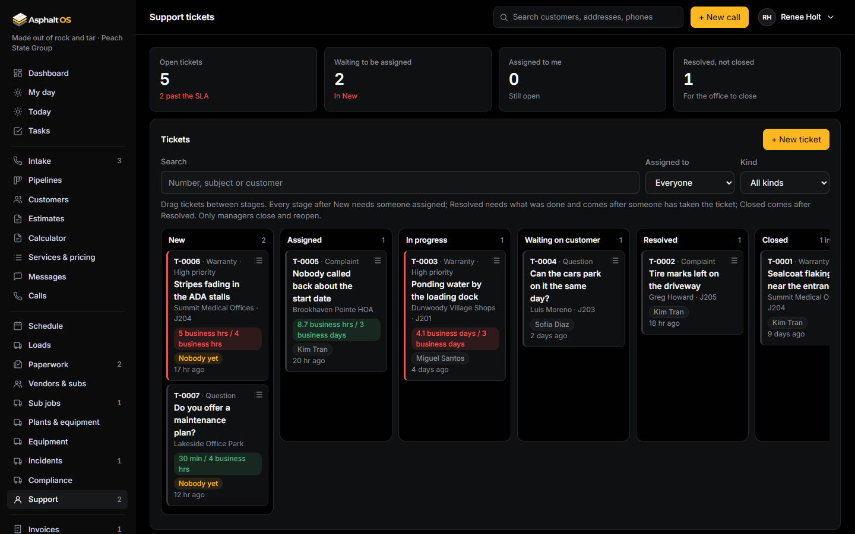Click the + New call button
This screenshot has height=534, width=855.
[x=720, y=17]
